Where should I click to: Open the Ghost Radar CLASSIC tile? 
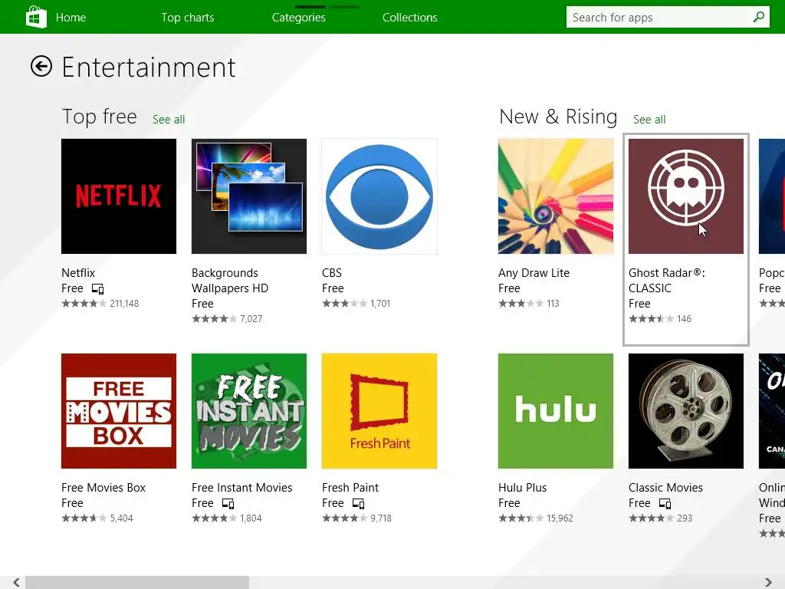pos(686,196)
